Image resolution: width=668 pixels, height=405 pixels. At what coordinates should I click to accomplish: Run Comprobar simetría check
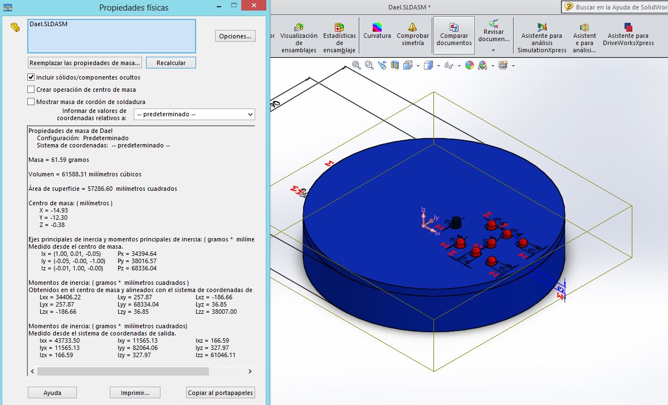click(412, 34)
